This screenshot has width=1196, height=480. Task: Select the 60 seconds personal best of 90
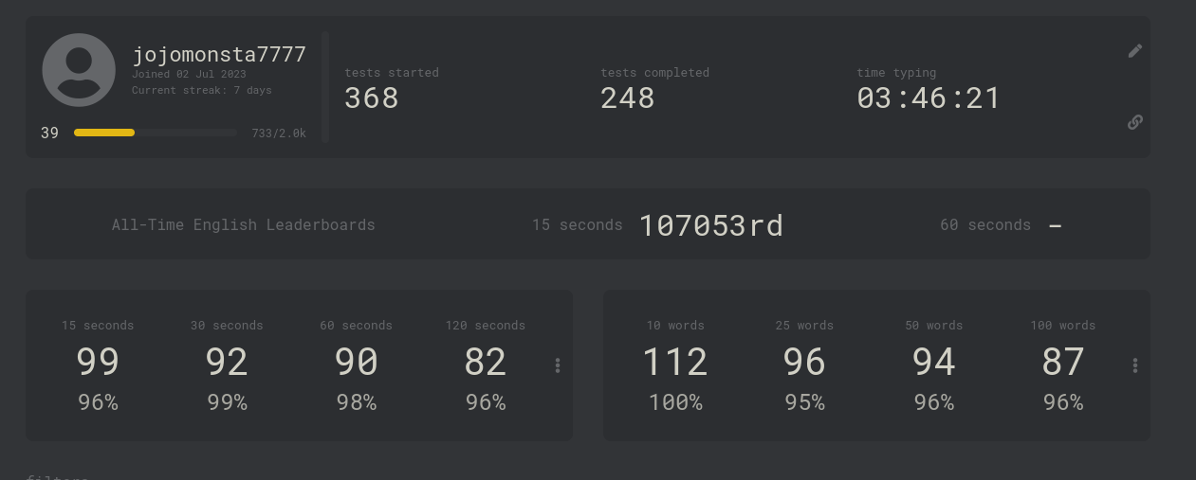356,363
